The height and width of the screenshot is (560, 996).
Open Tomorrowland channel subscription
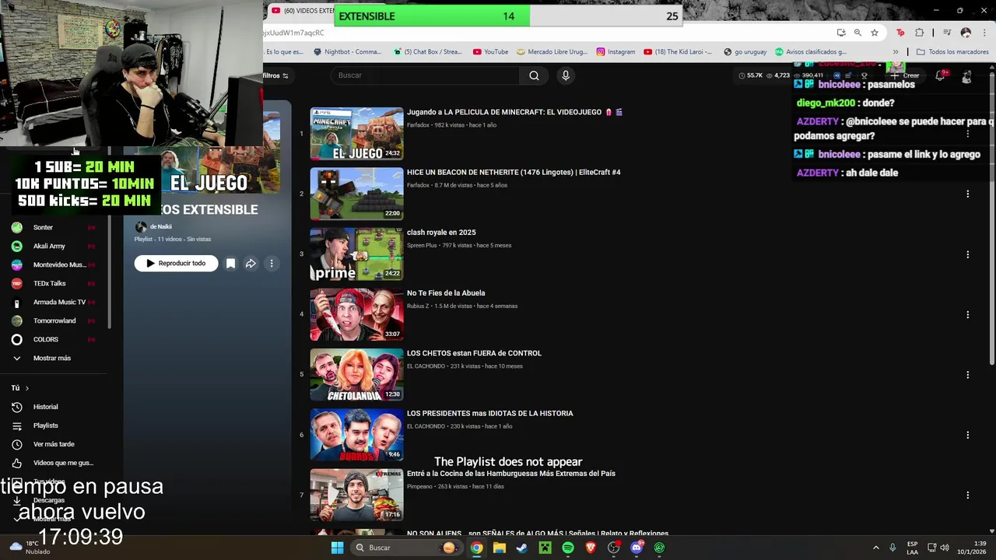point(54,320)
